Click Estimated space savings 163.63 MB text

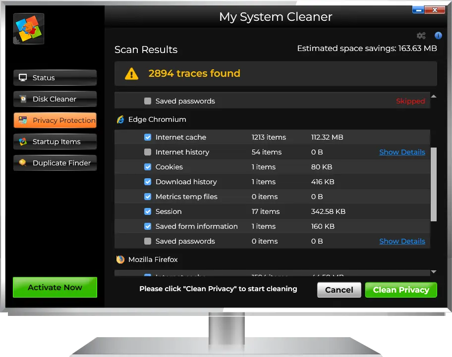click(367, 49)
